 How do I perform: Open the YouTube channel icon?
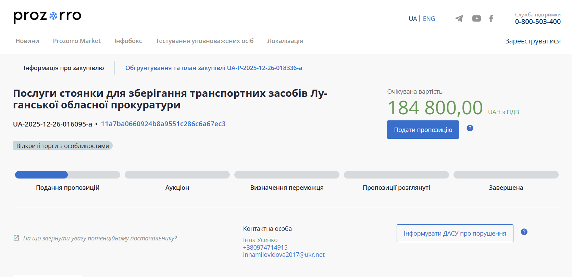point(476,18)
